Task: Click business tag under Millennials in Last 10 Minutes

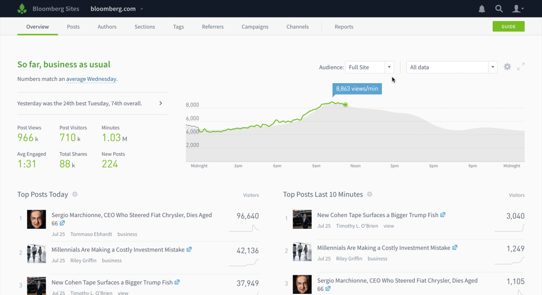Action: pyautogui.click(x=377, y=258)
